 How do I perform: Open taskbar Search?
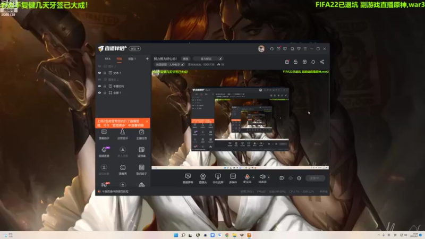click(183, 235)
